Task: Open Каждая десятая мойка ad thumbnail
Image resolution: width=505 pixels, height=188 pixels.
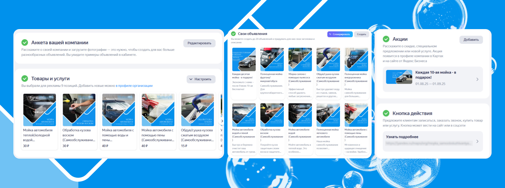Action: [244, 59]
